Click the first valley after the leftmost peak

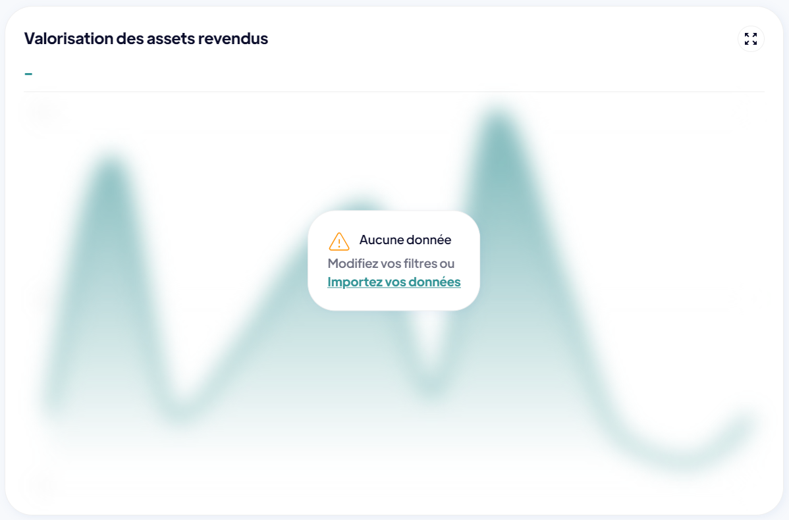click(178, 411)
